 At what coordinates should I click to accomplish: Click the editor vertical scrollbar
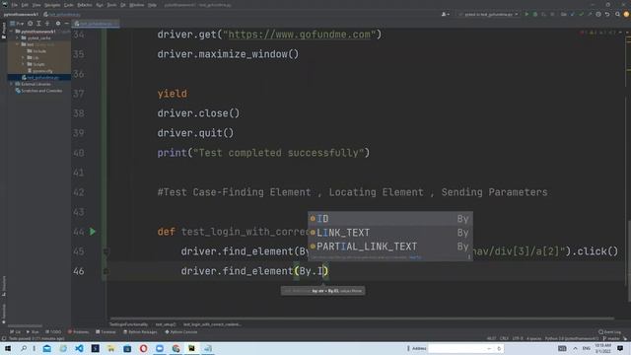coord(628,259)
